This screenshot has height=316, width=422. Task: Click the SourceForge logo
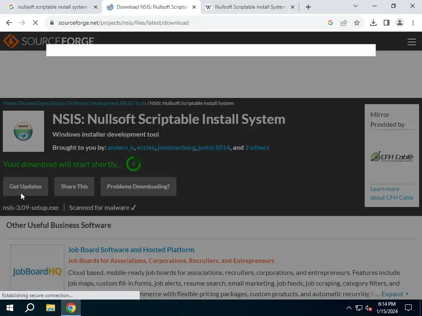point(49,41)
